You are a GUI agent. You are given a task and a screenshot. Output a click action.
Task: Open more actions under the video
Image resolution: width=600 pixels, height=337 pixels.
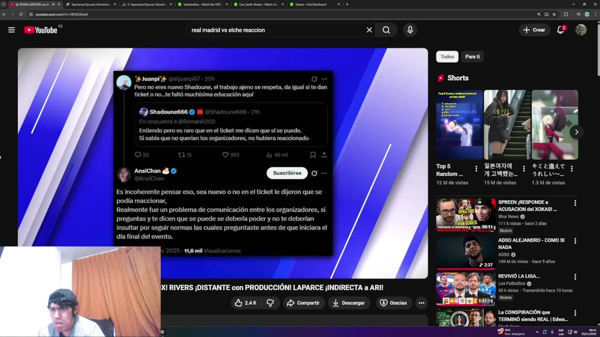tap(421, 303)
